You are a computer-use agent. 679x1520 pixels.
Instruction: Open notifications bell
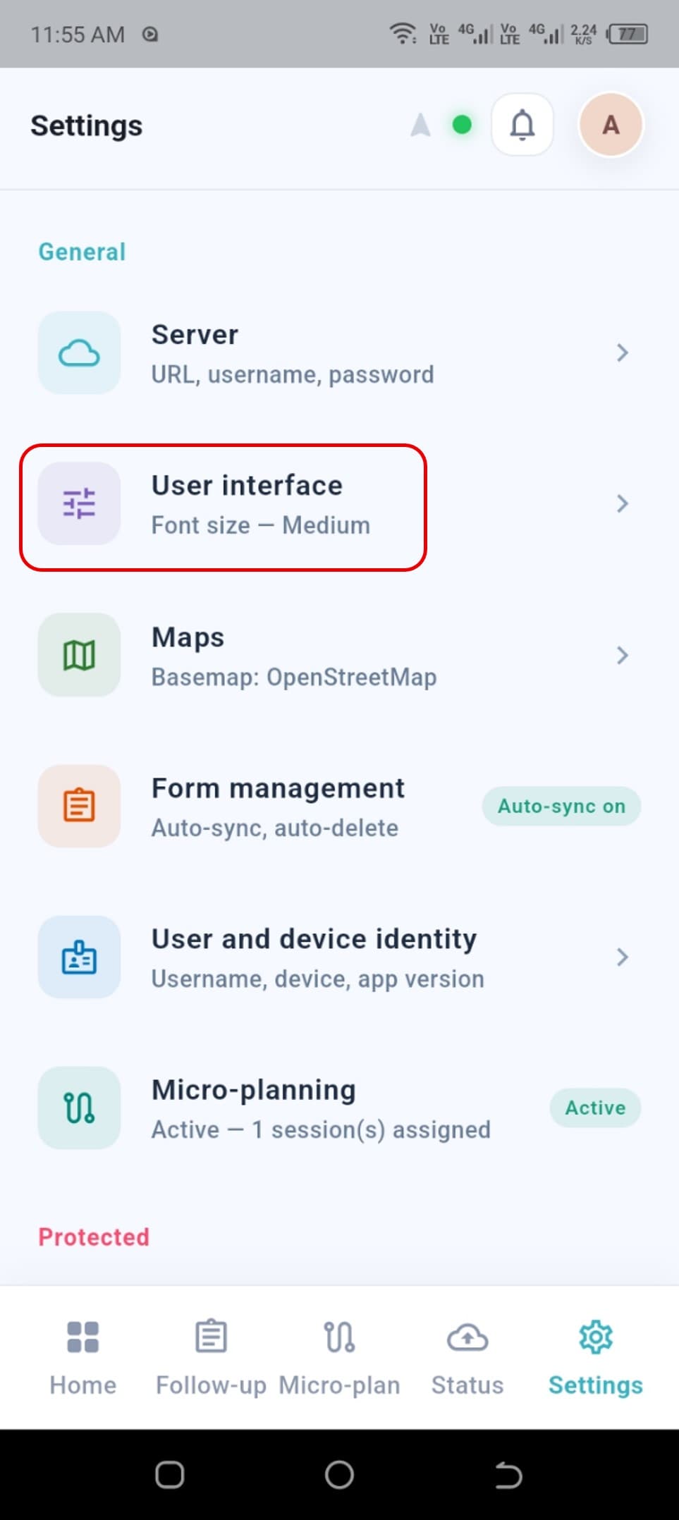(x=522, y=125)
